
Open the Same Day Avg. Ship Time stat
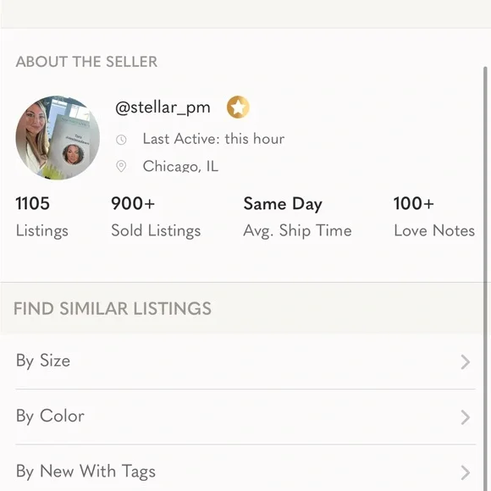(x=297, y=217)
